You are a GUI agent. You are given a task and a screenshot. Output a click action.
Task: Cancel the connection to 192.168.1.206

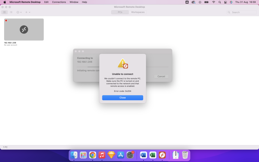161,76
